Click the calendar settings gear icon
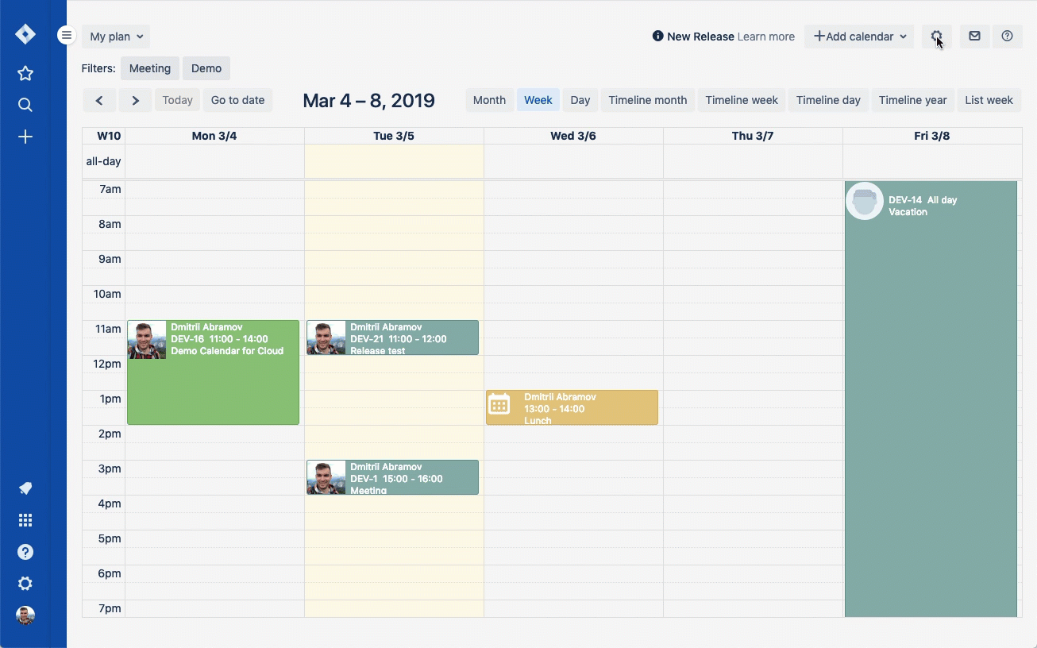The height and width of the screenshot is (648, 1037). (936, 37)
